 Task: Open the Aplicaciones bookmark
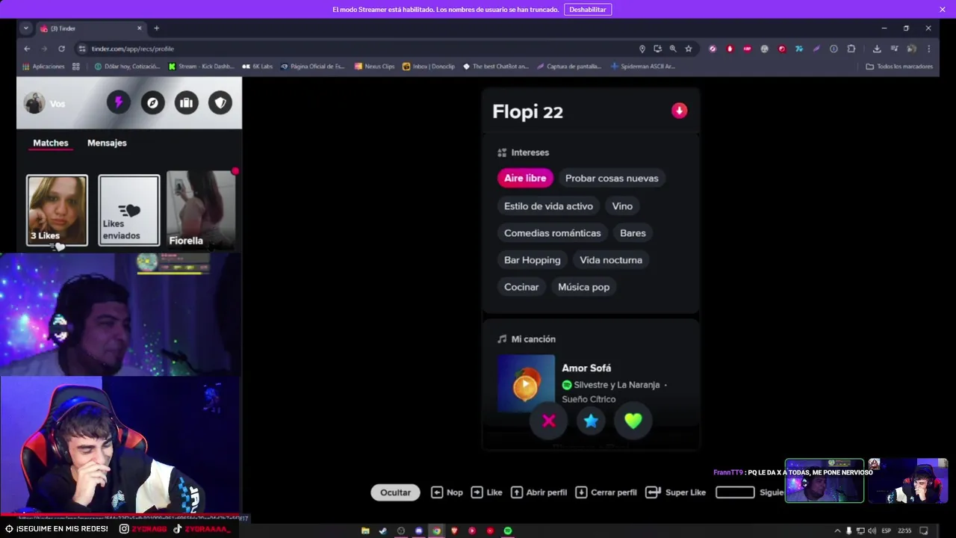click(43, 67)
